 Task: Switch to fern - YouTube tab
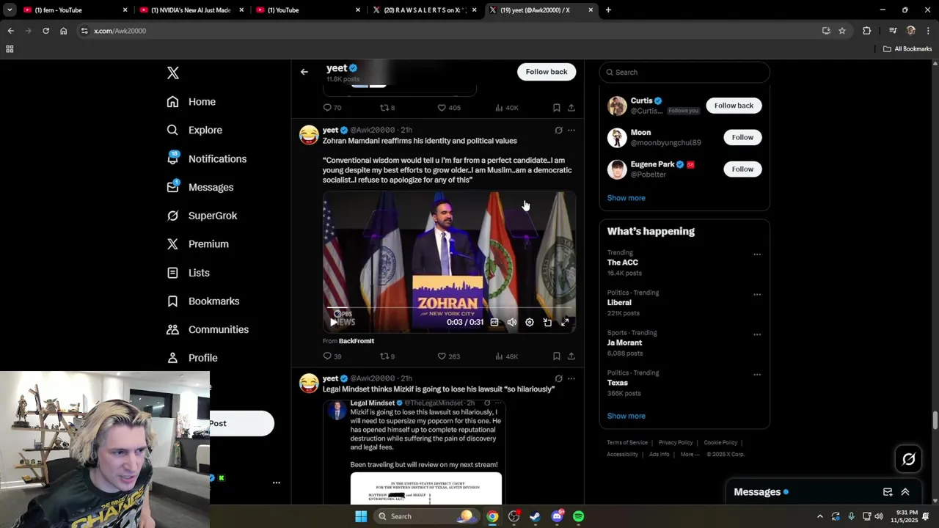75,10
